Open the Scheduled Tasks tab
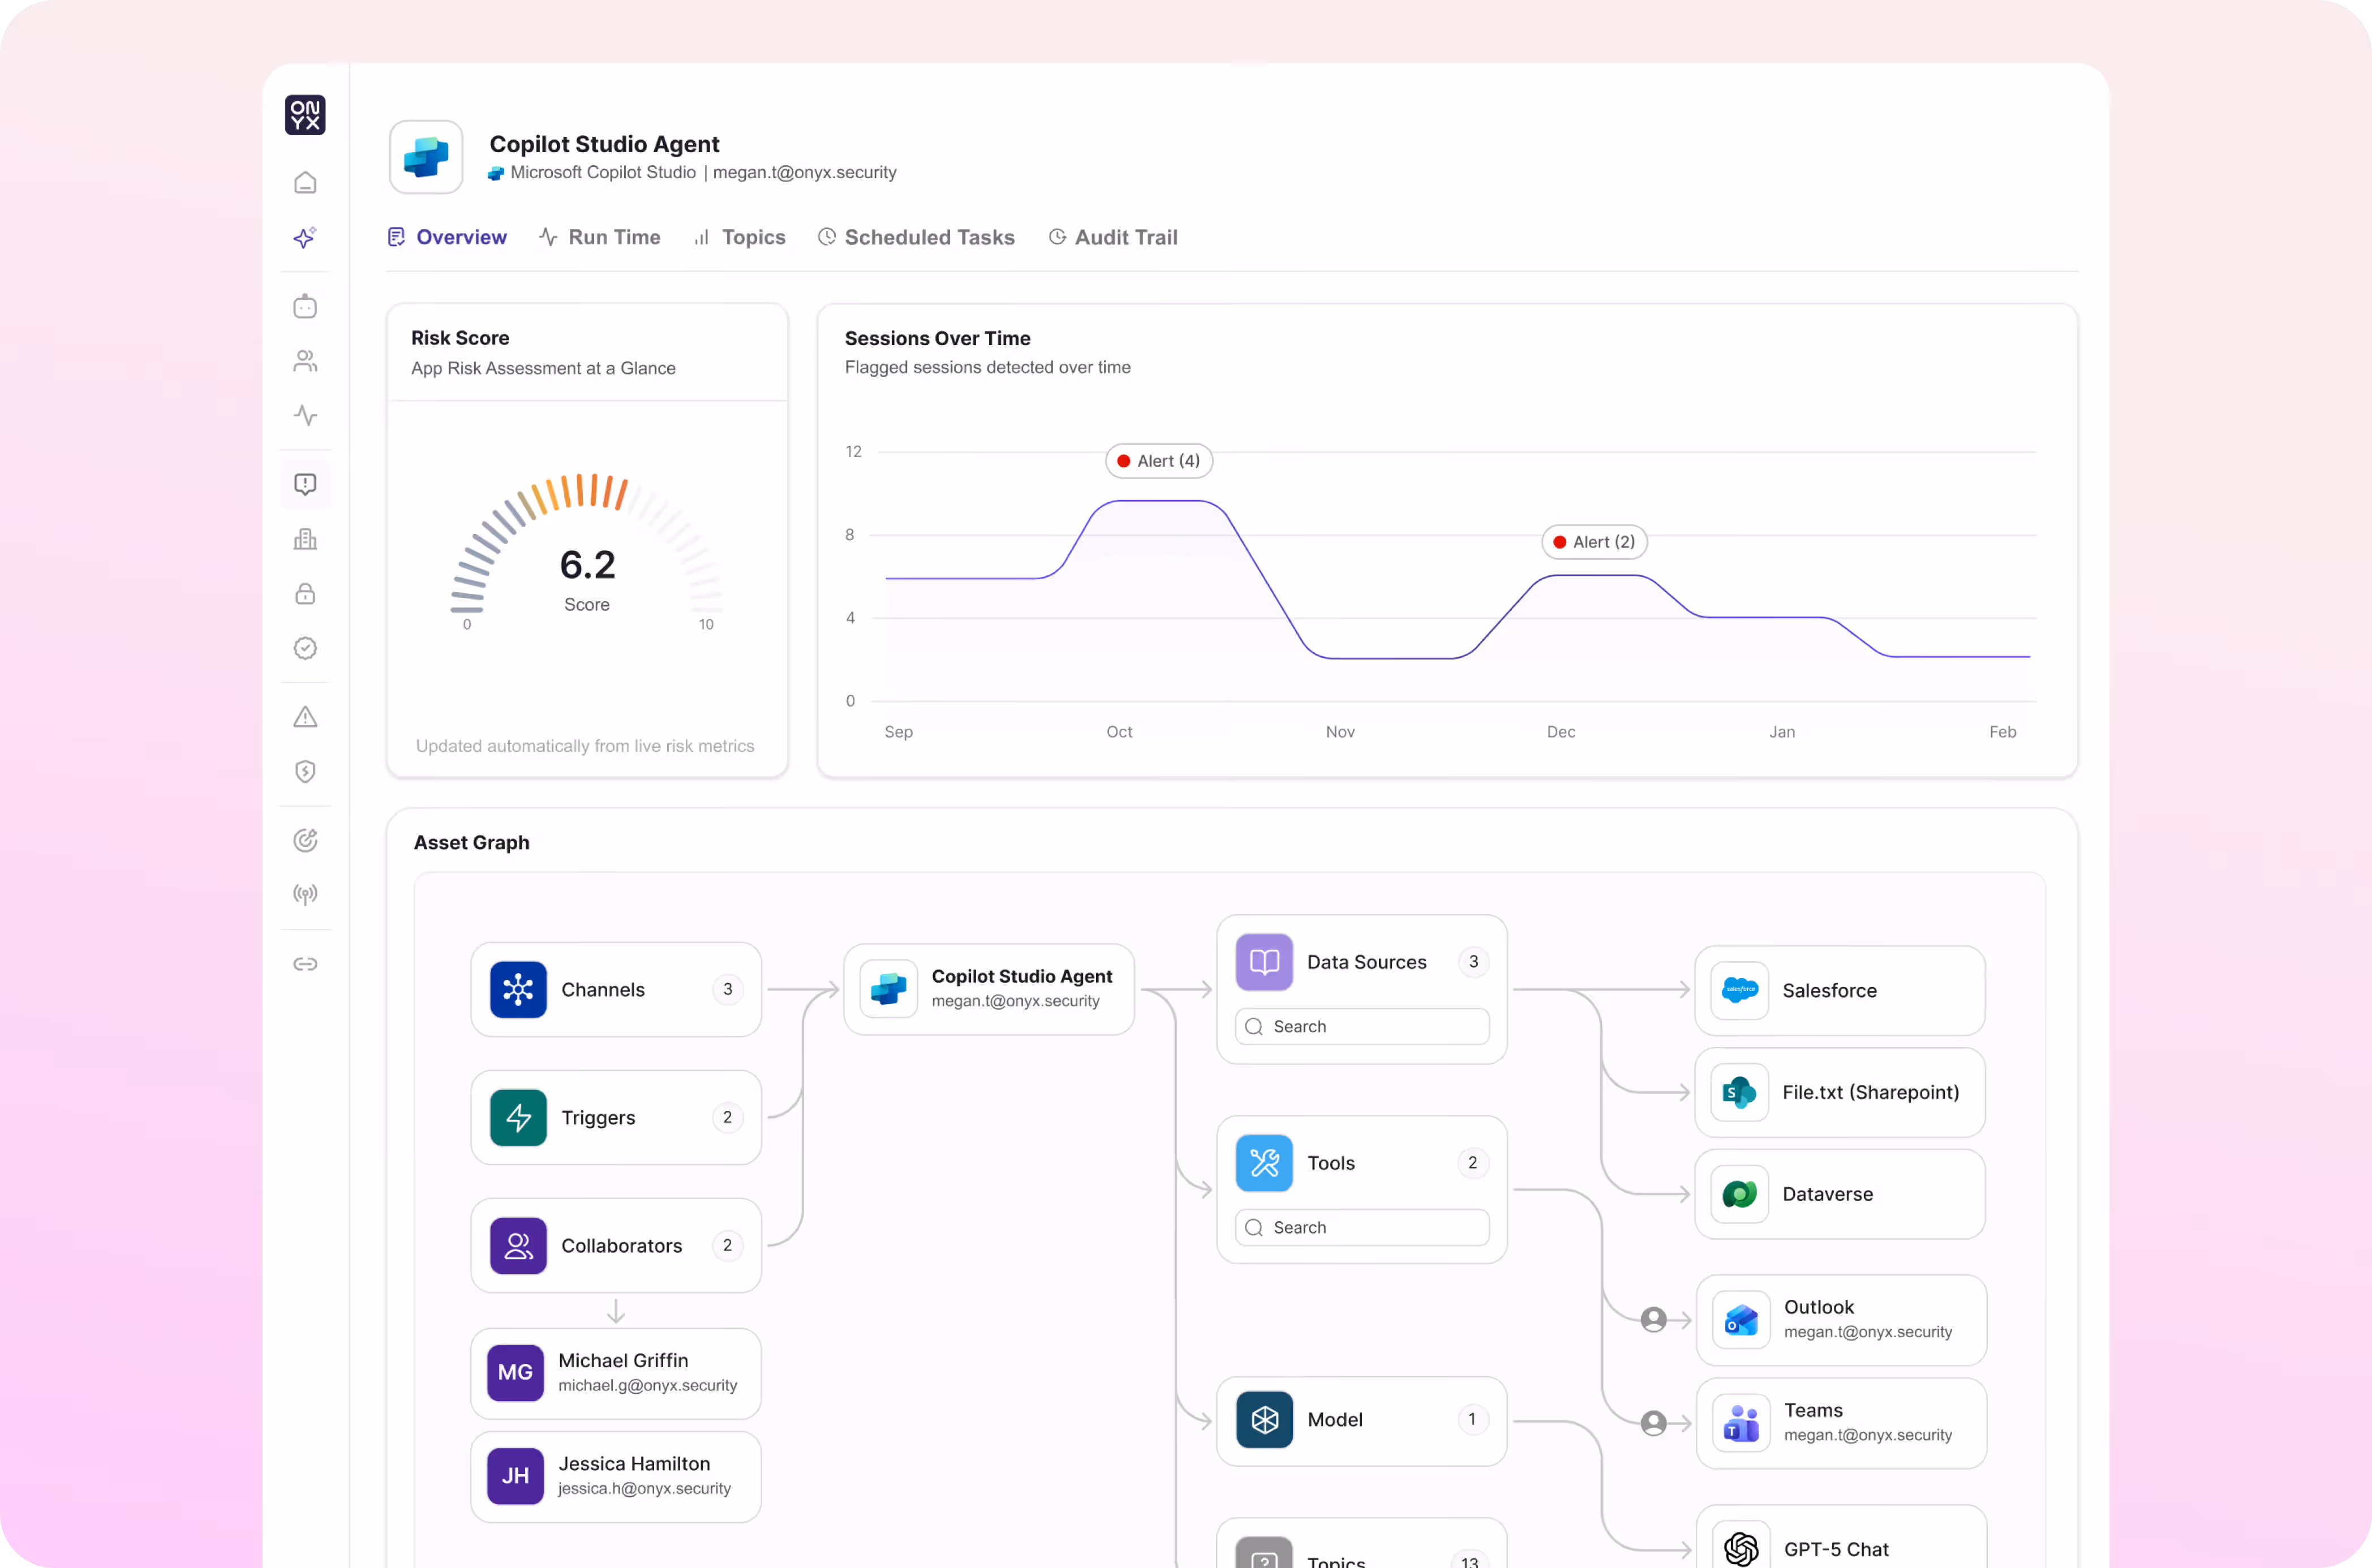Image resolution: width=2372 pixels, height=1568 pixels. coord(917,237)
